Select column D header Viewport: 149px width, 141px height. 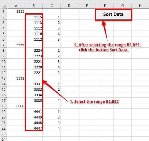click(x=69, y=6)
